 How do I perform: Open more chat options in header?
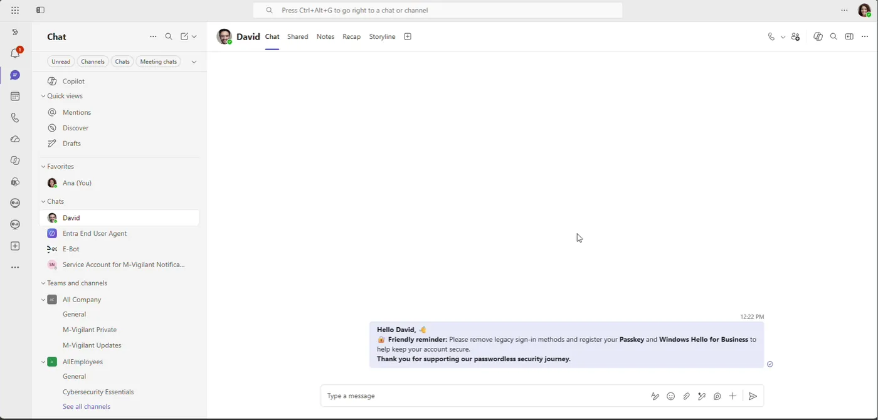865,37
